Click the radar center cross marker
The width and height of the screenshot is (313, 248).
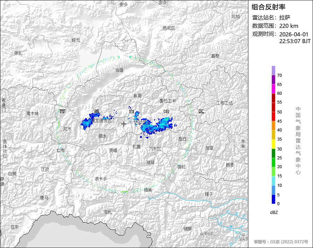(x=124, y=124)
